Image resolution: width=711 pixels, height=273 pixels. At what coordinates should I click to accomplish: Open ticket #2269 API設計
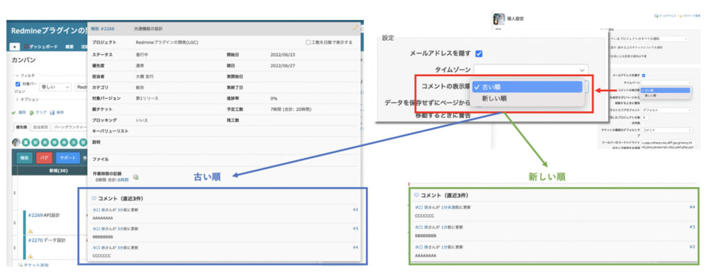[44, 215]
